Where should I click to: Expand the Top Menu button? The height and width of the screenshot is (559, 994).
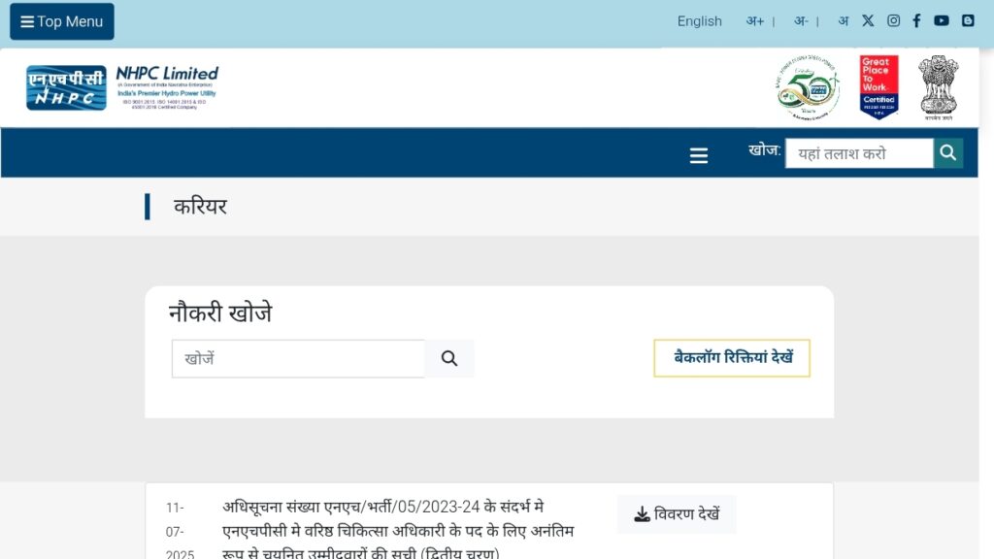coord(62,21)
